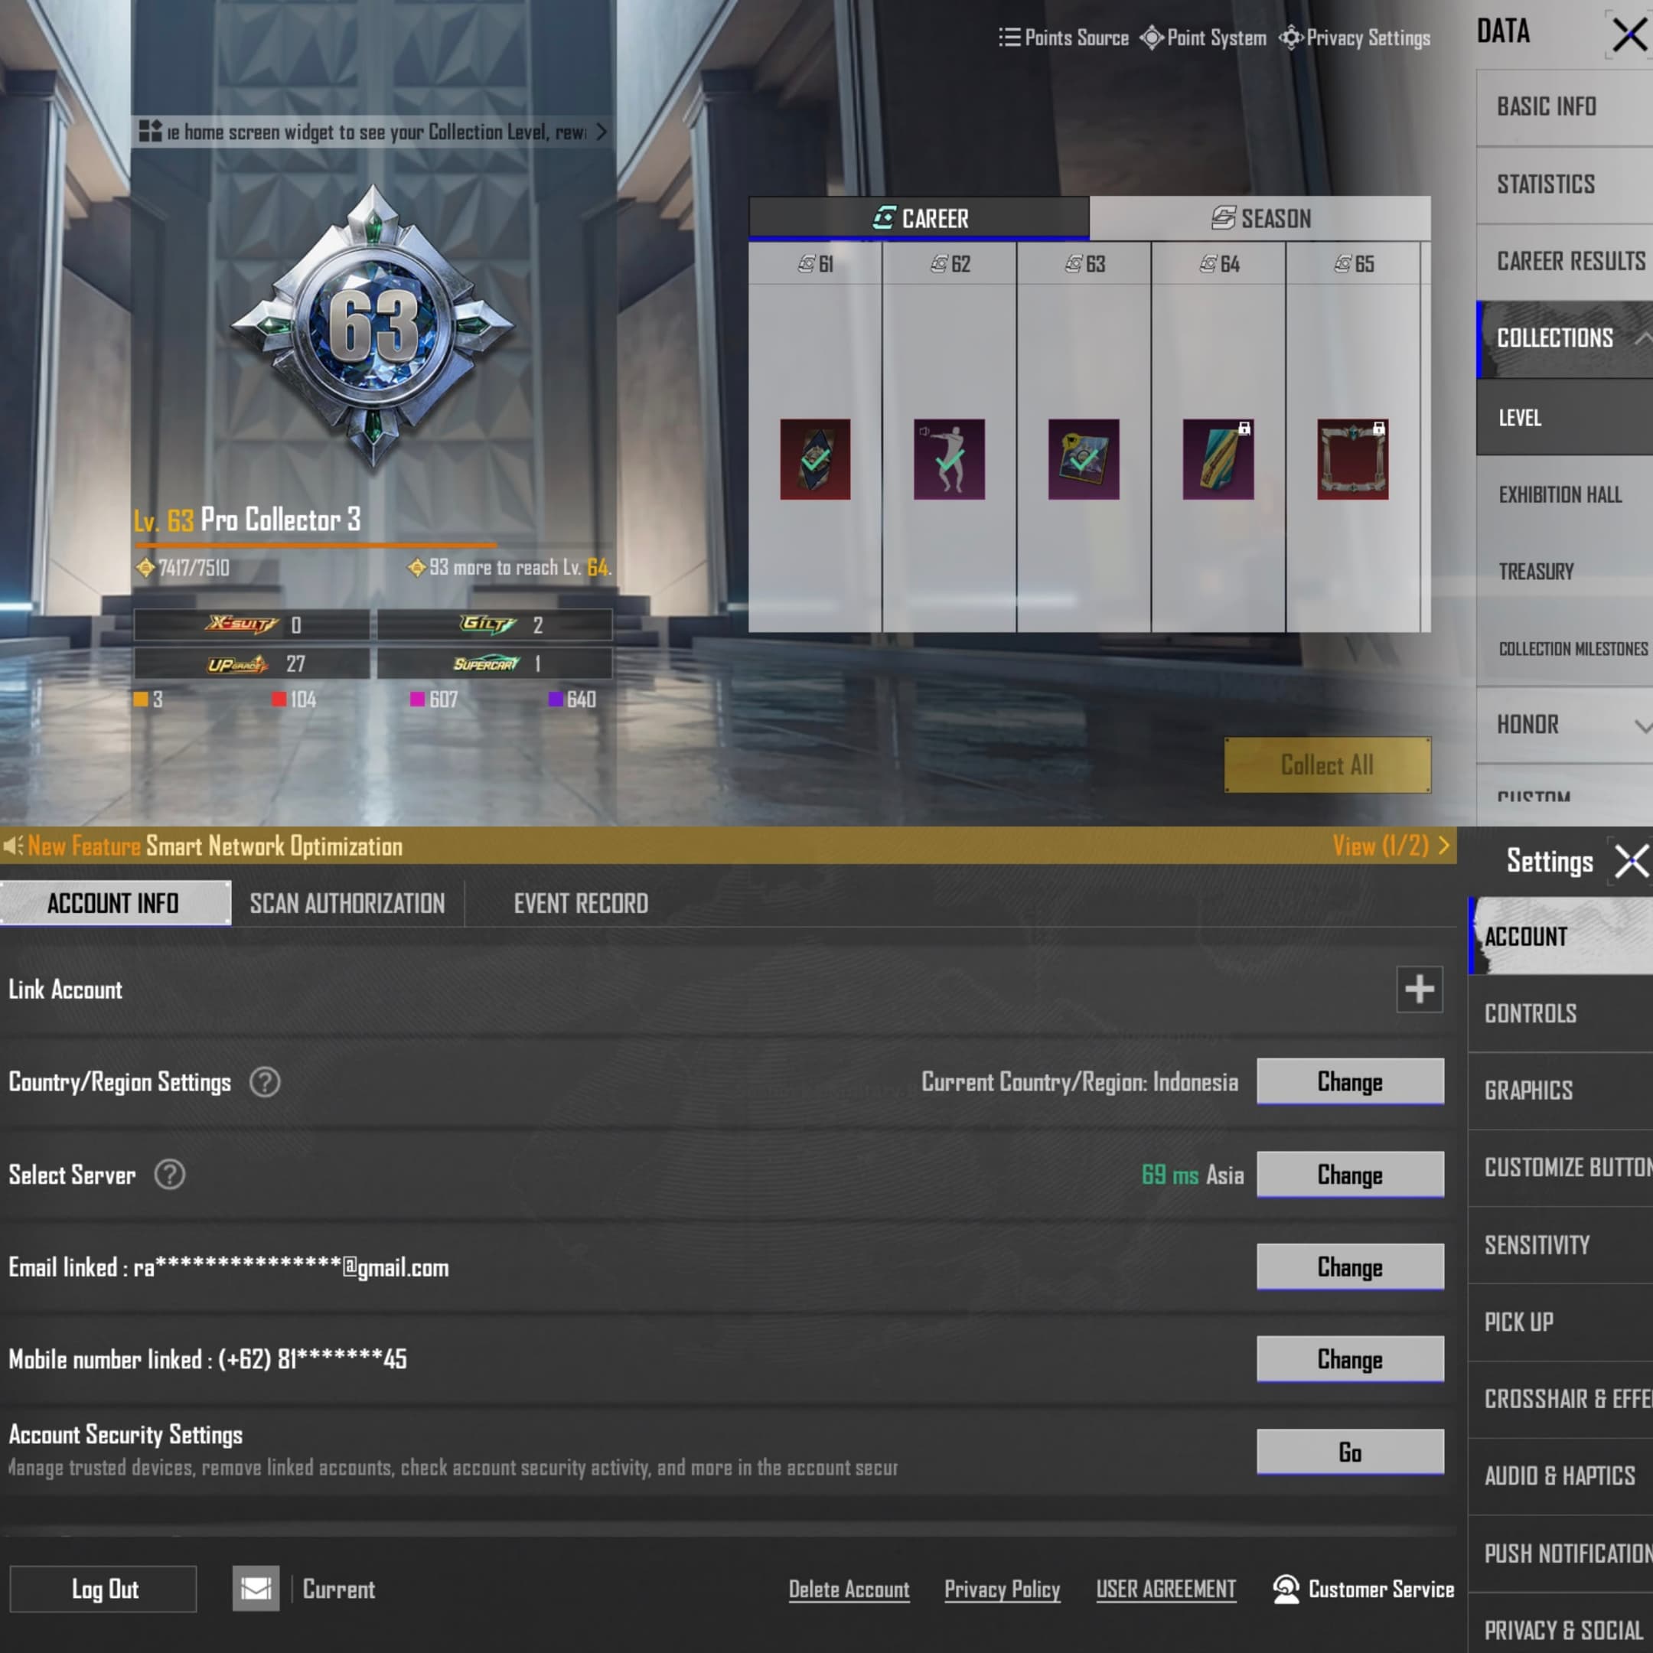This screenshot has height=1653, width=1653.
Task: Open Privacy Policy link
Action: 1002,1589
